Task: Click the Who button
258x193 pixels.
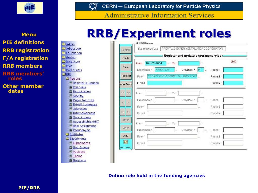Action: point(126,136)
